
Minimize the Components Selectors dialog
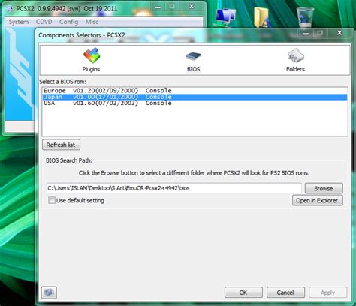tap(306, 33)
